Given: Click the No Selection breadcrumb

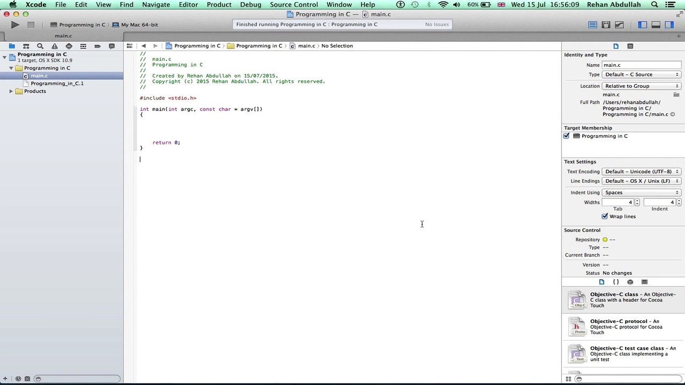Looking at the screenshot, I should click(x=337, y=46).
